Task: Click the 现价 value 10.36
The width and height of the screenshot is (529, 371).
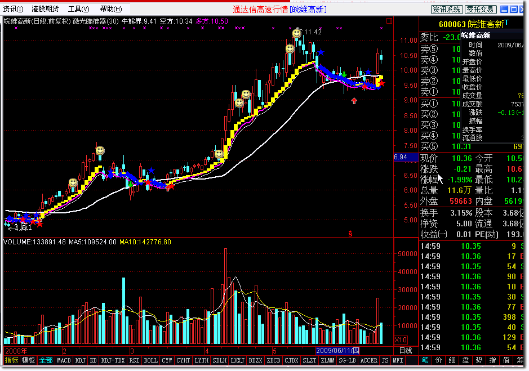Action: click(x=462, y=158)
